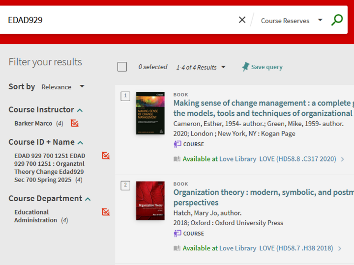This screenshot has height=265, width=354.
Task: Toggle the select all results checkbox
Action: [122, 67]
